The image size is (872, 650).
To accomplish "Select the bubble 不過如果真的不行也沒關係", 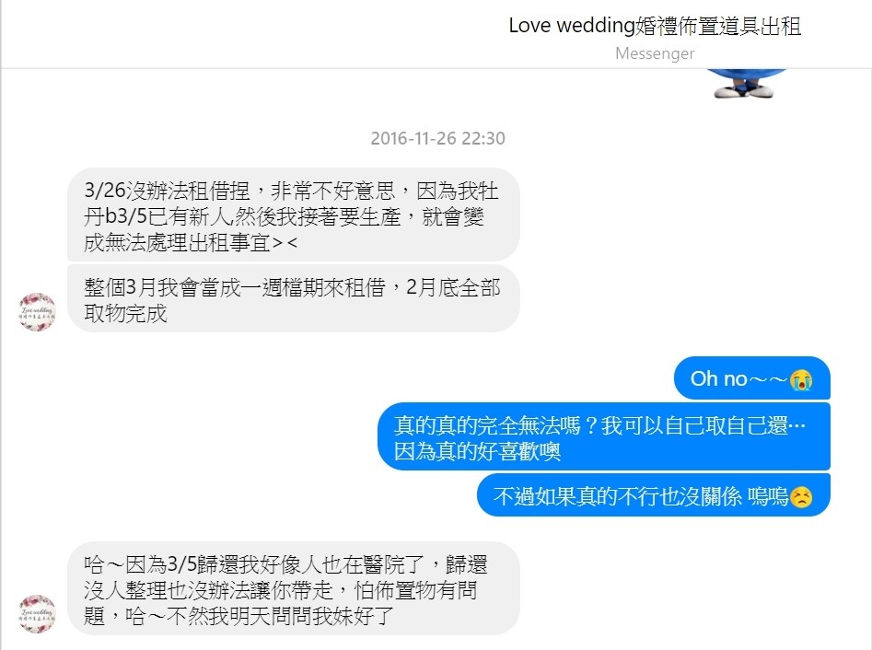I will [654, 495].
